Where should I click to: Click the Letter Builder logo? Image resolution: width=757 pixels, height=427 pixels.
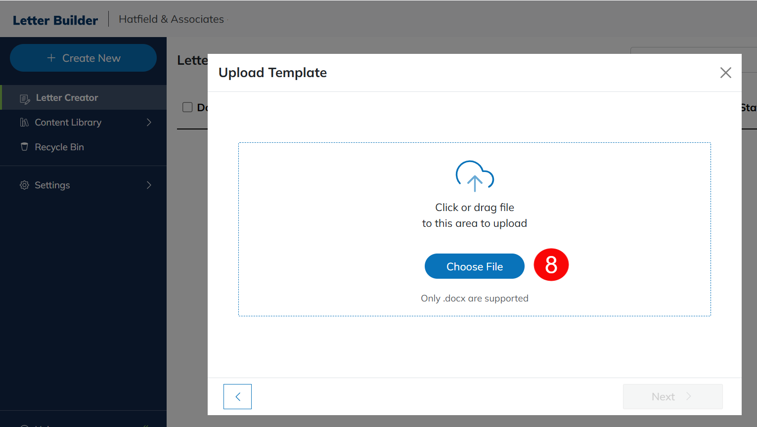click(55, 20)
